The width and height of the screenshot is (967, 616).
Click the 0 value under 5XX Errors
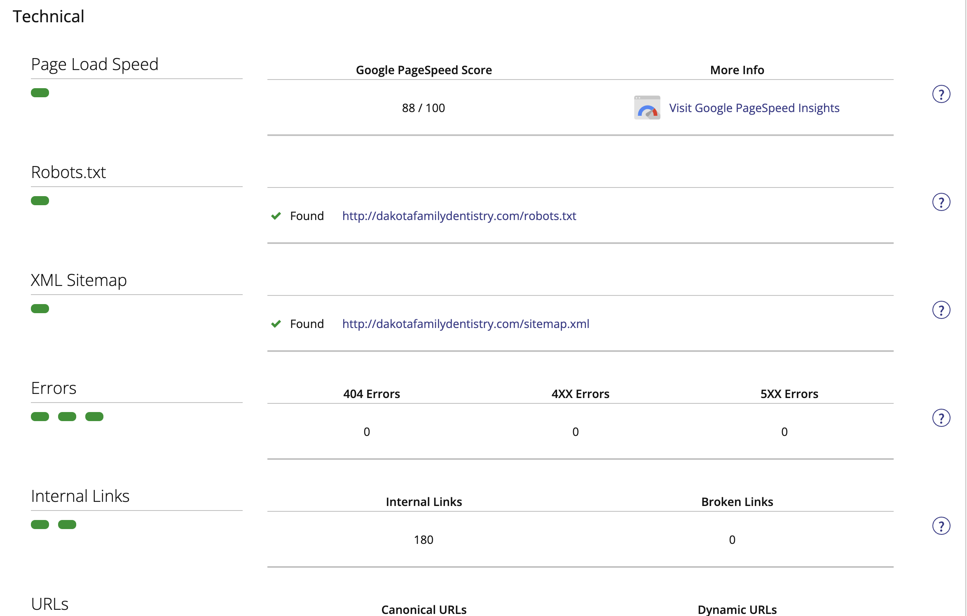[784, 432]
